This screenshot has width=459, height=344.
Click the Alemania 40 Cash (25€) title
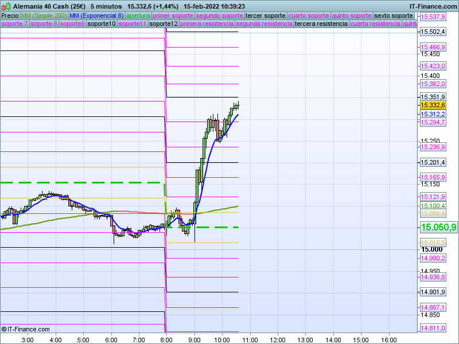49,6
